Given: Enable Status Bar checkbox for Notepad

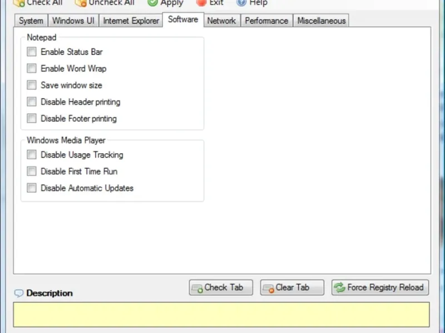Looking at the screenshot, I should [x=32, y=52].
